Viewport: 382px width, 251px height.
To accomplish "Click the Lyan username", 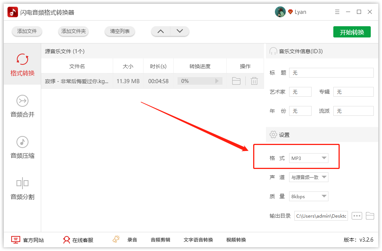I will [x=300, y=12].
